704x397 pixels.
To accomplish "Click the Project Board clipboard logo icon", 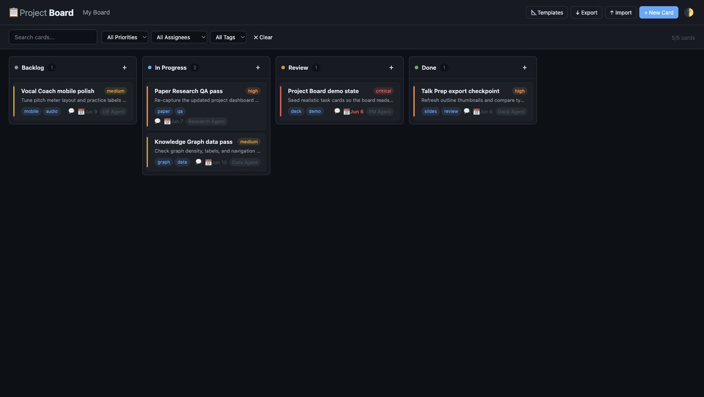I will pos(14,12).
